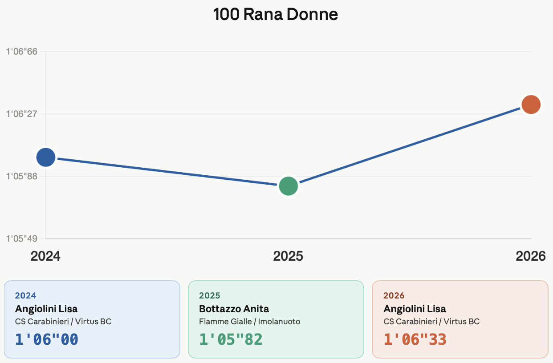
Task: Open the blue 2024 Angiolini Lisa card
Action: (x=92, y=319)
